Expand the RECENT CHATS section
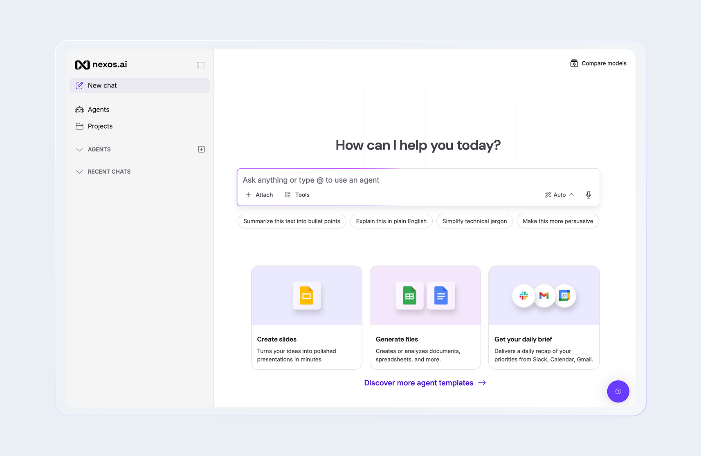Image resolution: width=701 pixels, height=456 pixels. click(x=80, y=172)
